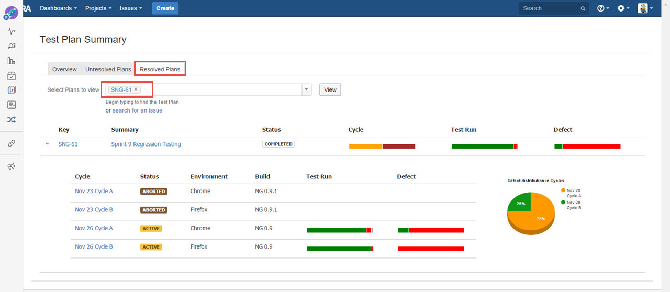This screenshot has height=292, width=670.
Task: Open the Select Plans dropdown arrow
Action: point(306,90)
